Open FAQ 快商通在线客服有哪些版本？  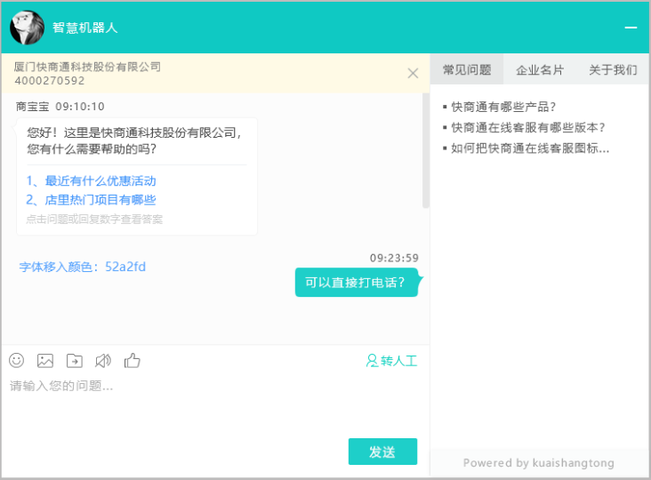pyautogui.click(x=528, y=127)
